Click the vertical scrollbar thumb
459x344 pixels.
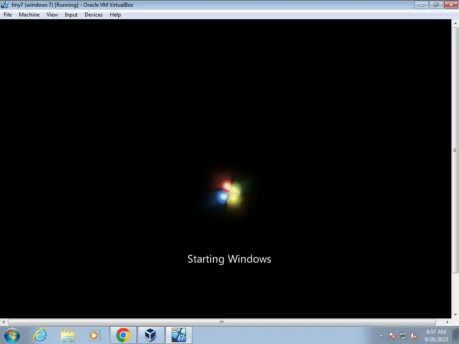455,150
